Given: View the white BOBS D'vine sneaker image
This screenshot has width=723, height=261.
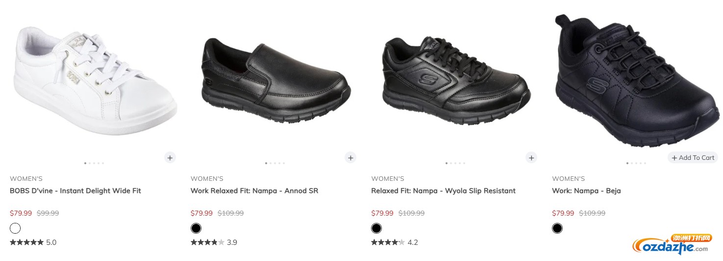Looking at the screenshot, I should point(93,81).
